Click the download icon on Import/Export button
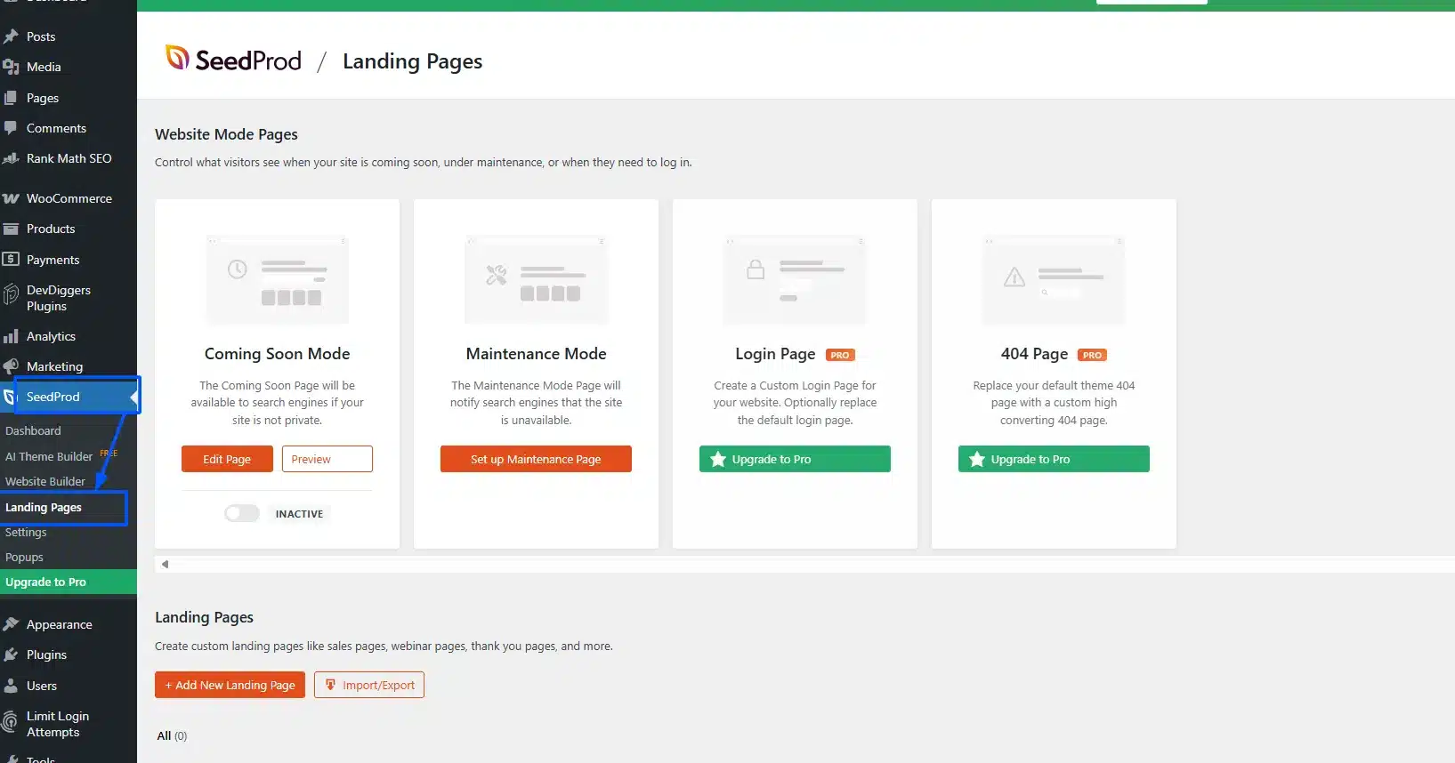 tap(330, 685)
